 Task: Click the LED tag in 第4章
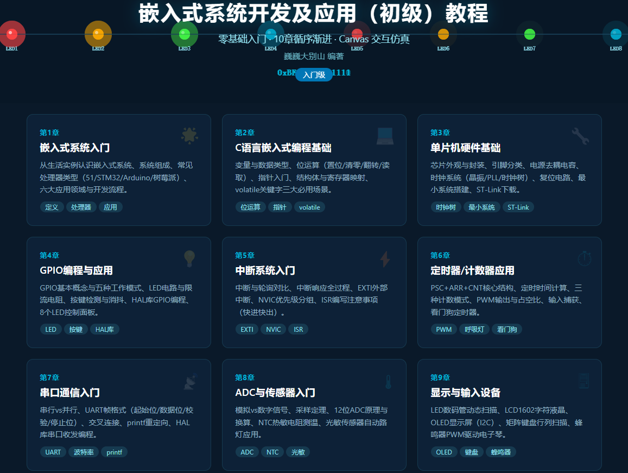pyautogui.click(x=50, y=330)
